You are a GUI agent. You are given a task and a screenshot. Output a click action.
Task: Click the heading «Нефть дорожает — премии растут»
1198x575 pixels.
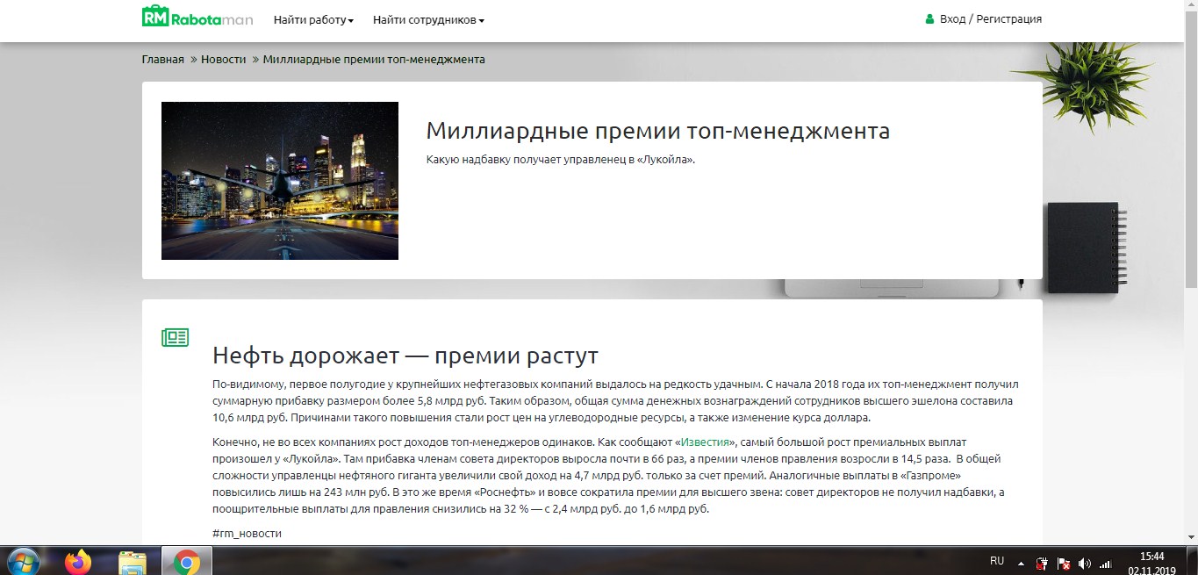click(x=405, y=356)
